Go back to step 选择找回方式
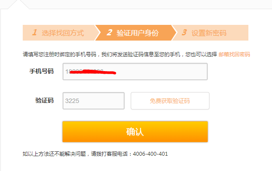 [59, 33]
